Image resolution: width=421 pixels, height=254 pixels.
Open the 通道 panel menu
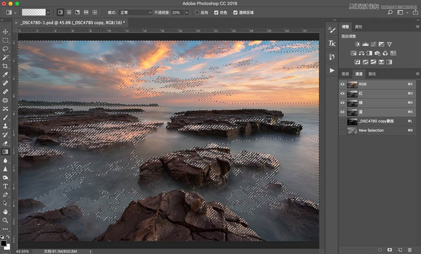[418, 73]
